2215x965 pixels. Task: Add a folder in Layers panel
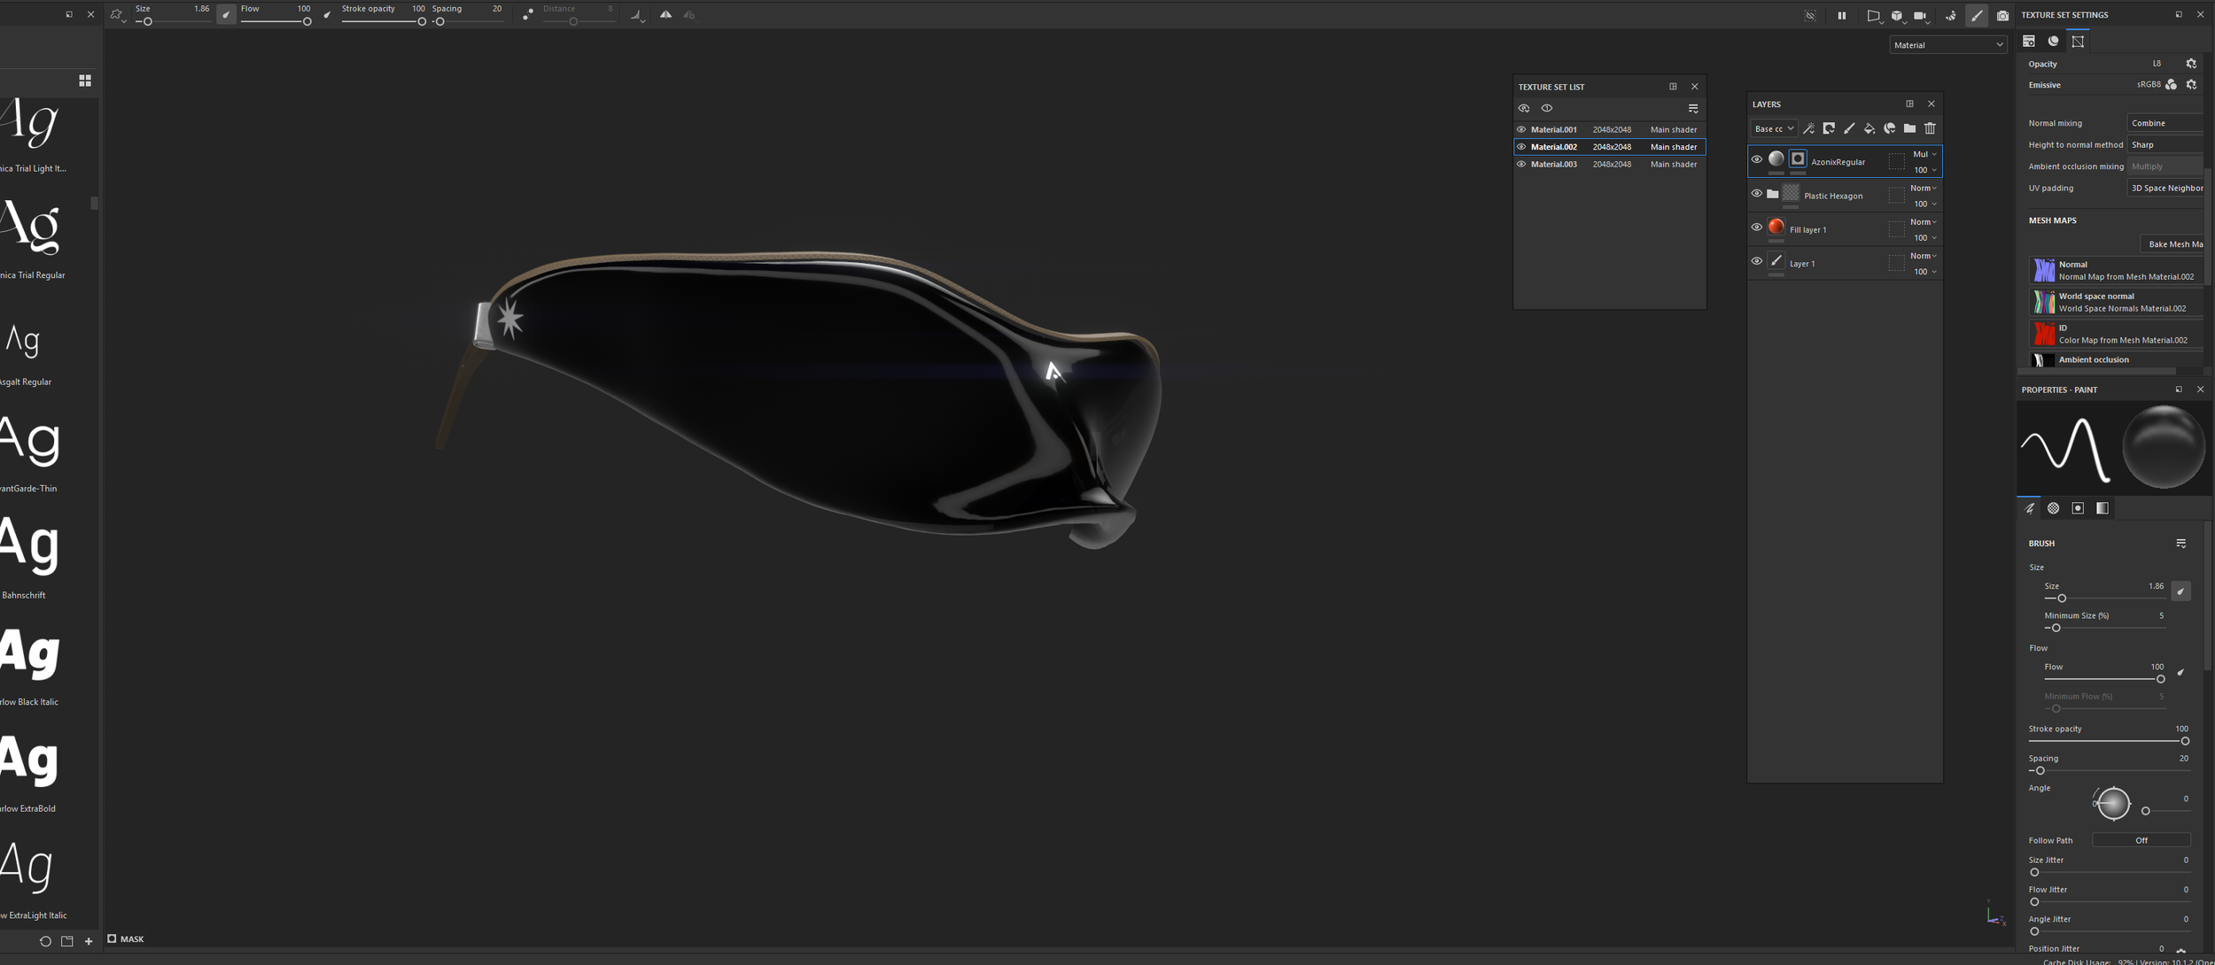point(1909,129)
